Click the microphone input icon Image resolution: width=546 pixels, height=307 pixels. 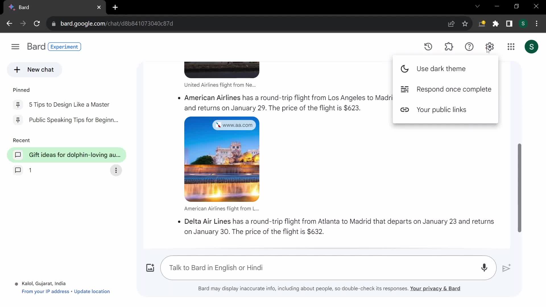click(485, 267)
